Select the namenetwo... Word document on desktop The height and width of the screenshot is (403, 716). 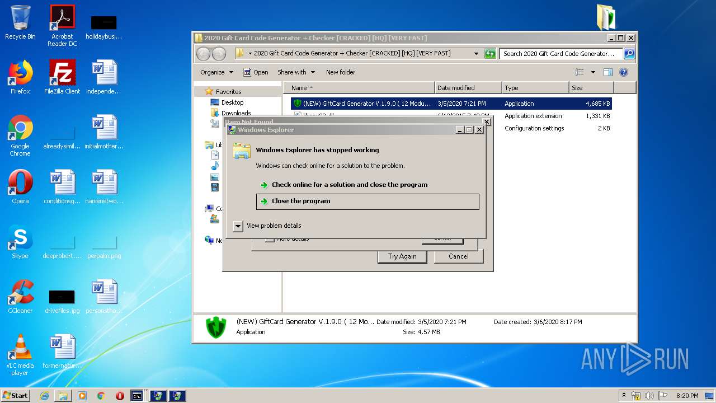coord(104,187)
